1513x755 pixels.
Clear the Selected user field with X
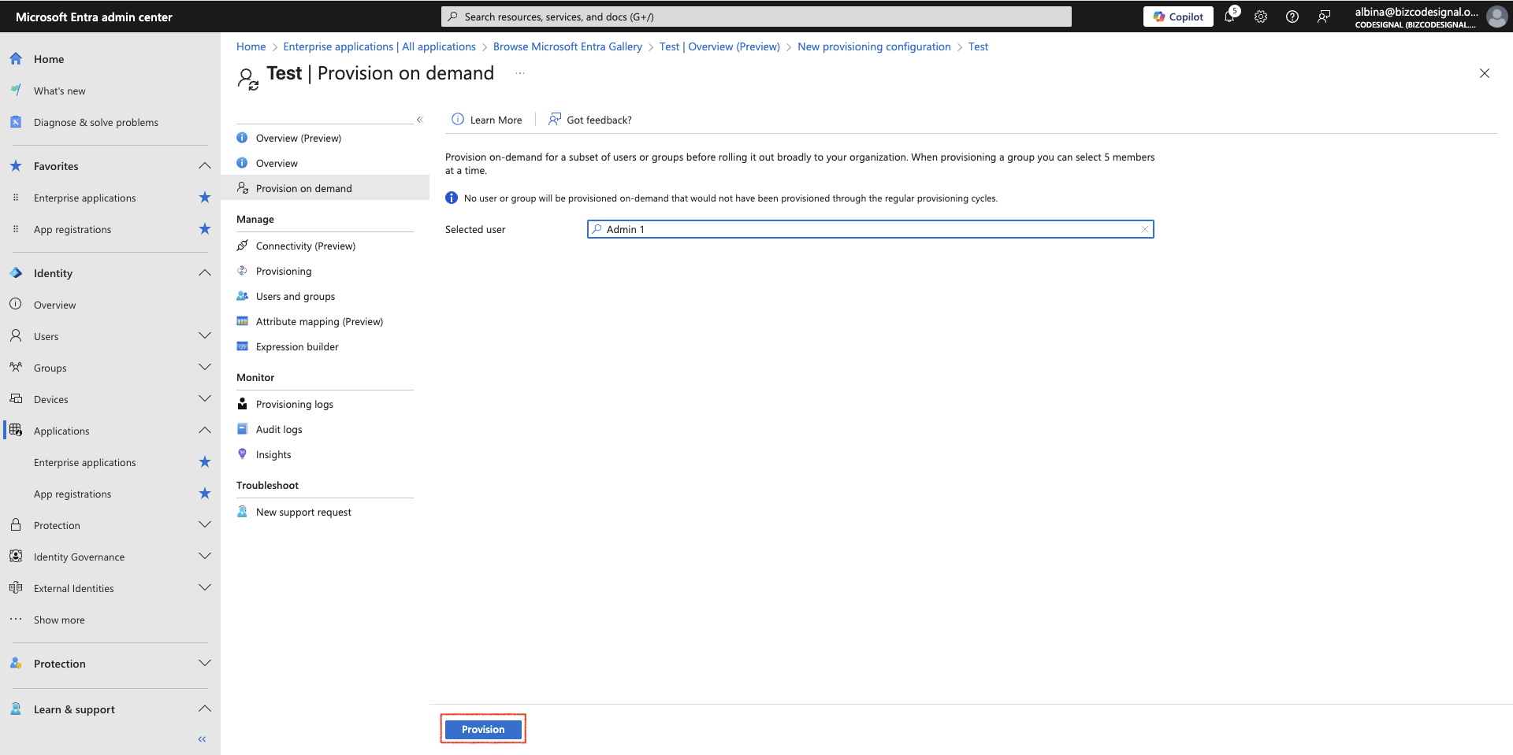tap(1145, 229)
